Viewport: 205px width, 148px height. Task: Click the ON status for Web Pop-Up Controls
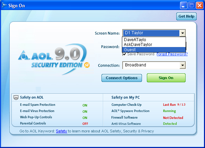click(85, 118)
